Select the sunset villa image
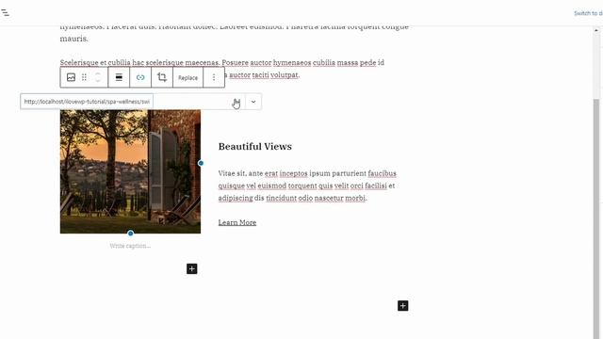 (130, 171)
